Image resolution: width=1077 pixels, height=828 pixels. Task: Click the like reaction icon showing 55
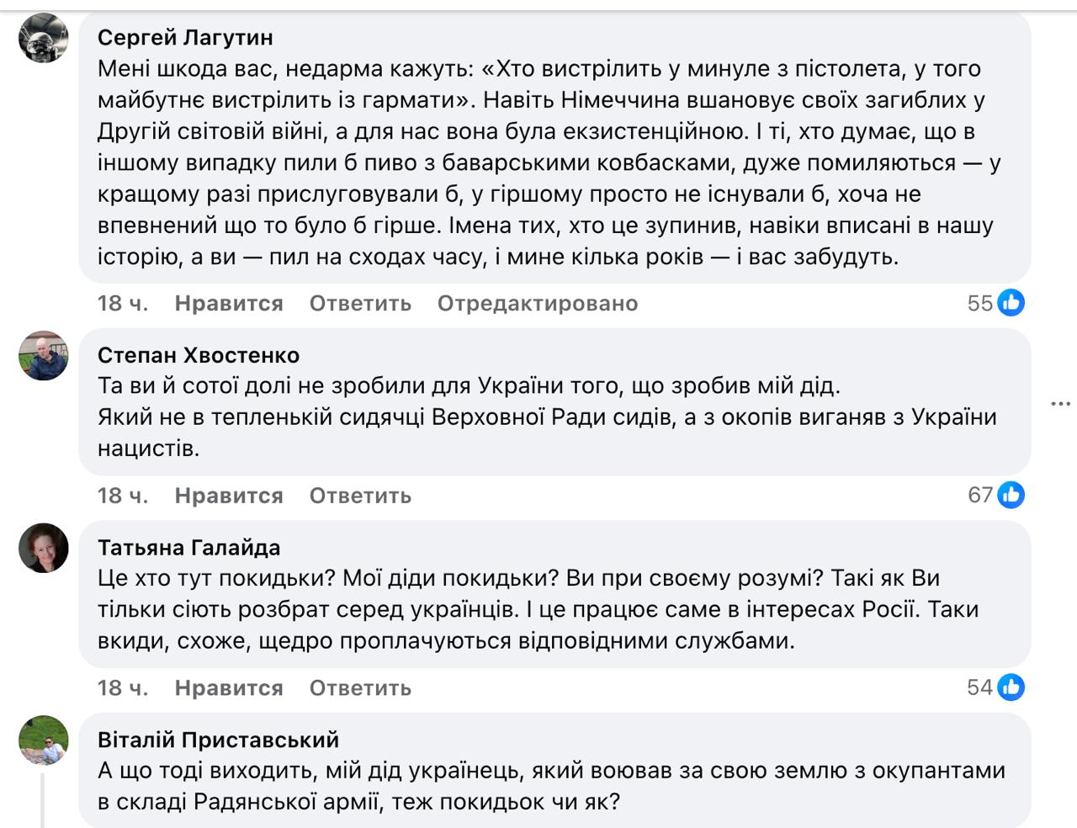coord(1011,303)
